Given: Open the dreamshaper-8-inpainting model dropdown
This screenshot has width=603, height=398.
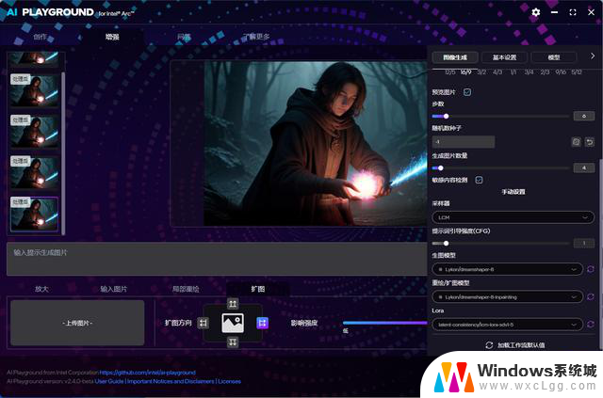Looking at the screenshot, I should (507, 297).
